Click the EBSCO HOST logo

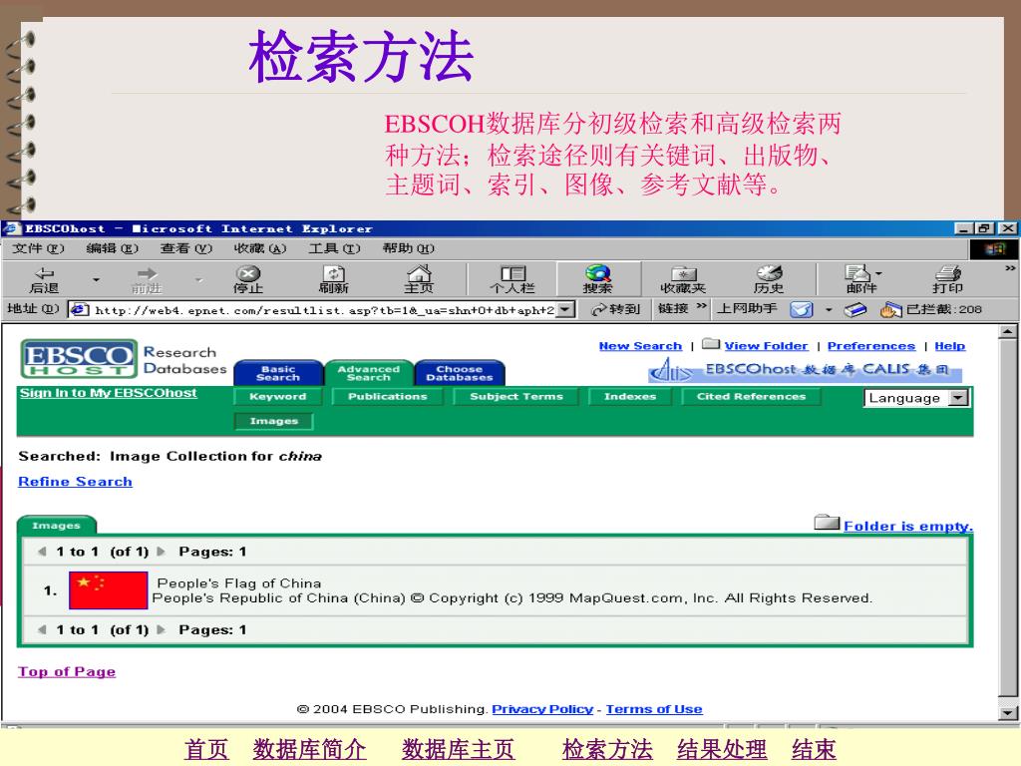[x=79, y=358]
